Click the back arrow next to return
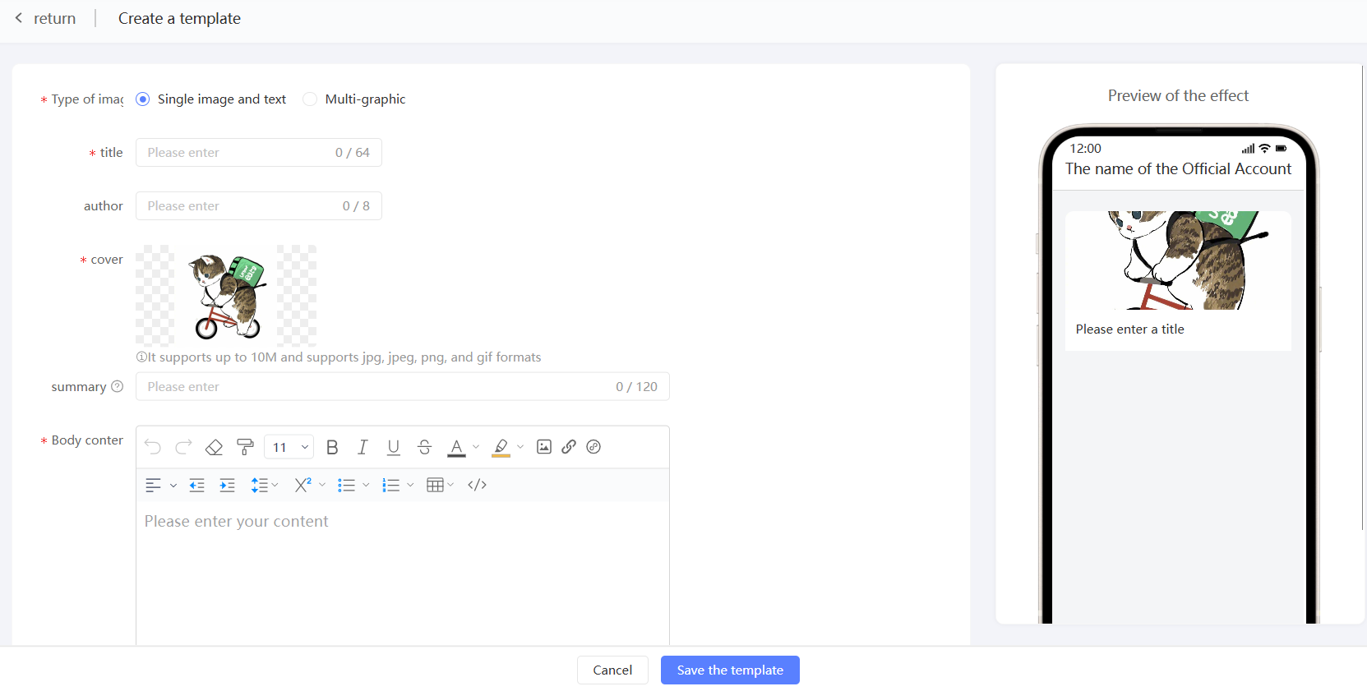This screenshot has width=1367, height=691. click(19, 18)
